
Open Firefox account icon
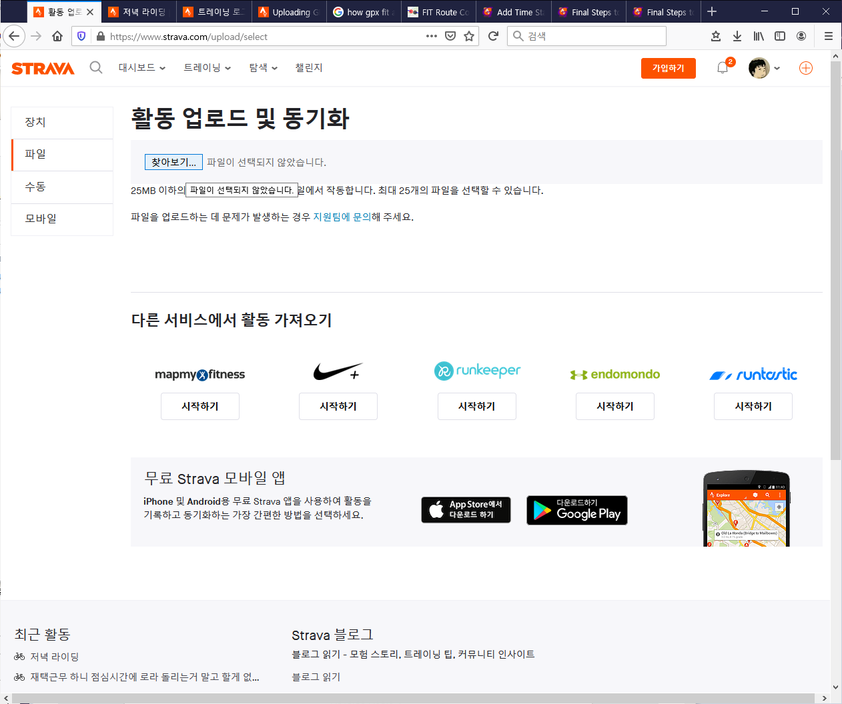click(801, 36)
